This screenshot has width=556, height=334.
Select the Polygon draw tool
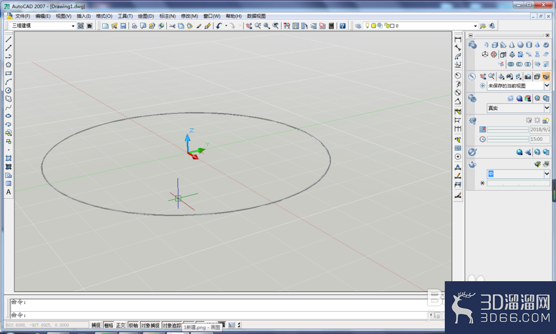[x=8, y=65]
